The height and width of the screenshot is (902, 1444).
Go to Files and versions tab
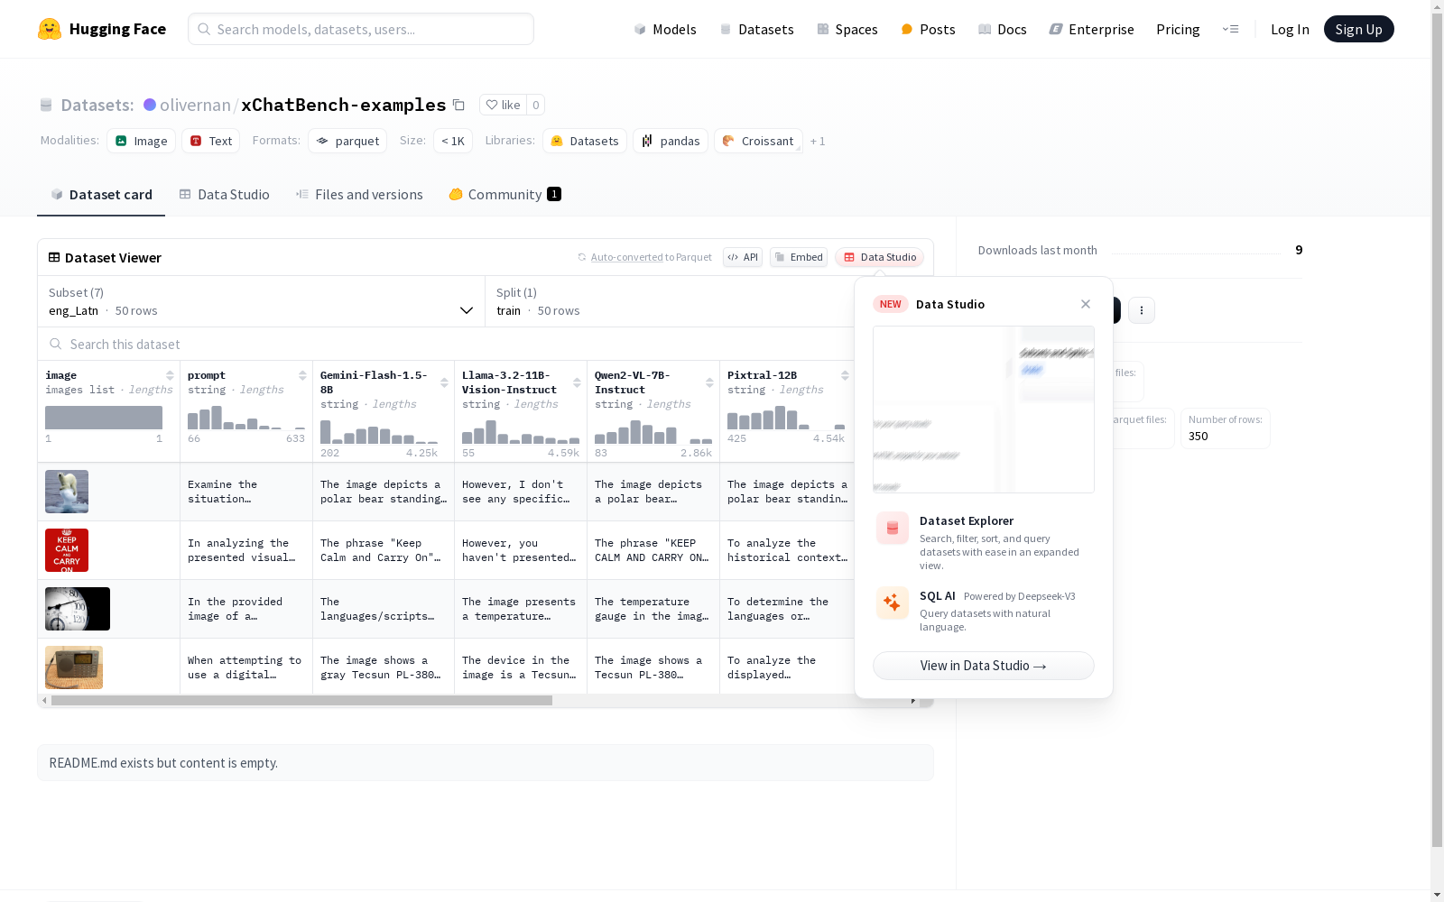tap(359, 194)
